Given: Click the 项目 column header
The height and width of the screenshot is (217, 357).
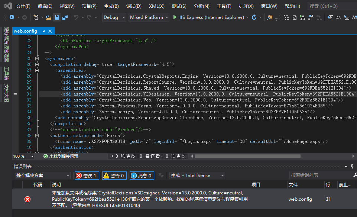Looking at the screenshot, I should click(x=256, y=184).
